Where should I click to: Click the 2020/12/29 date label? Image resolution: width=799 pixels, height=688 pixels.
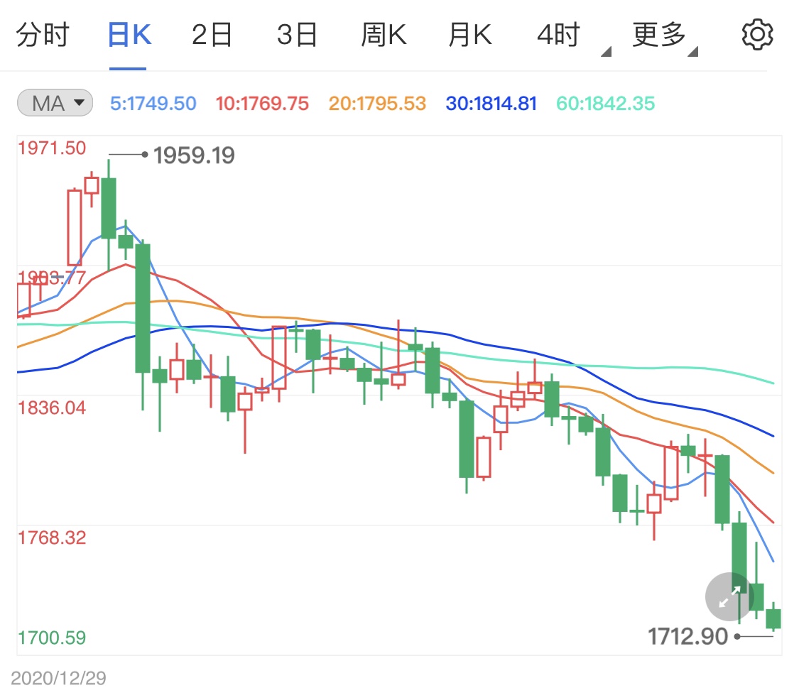point(59,678)
